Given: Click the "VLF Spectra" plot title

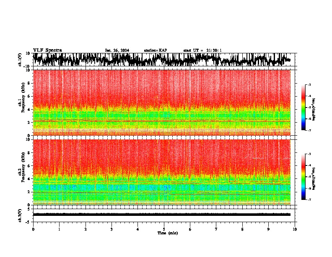Looking at the screenshot, I should pos(47,50).
